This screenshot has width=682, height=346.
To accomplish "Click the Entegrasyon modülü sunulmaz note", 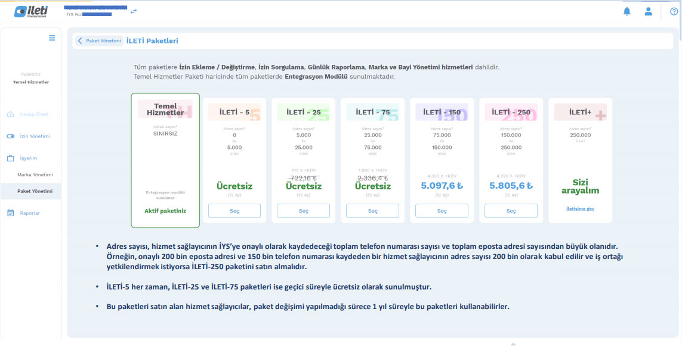I will pyautogui.click(x=165, y=195).
